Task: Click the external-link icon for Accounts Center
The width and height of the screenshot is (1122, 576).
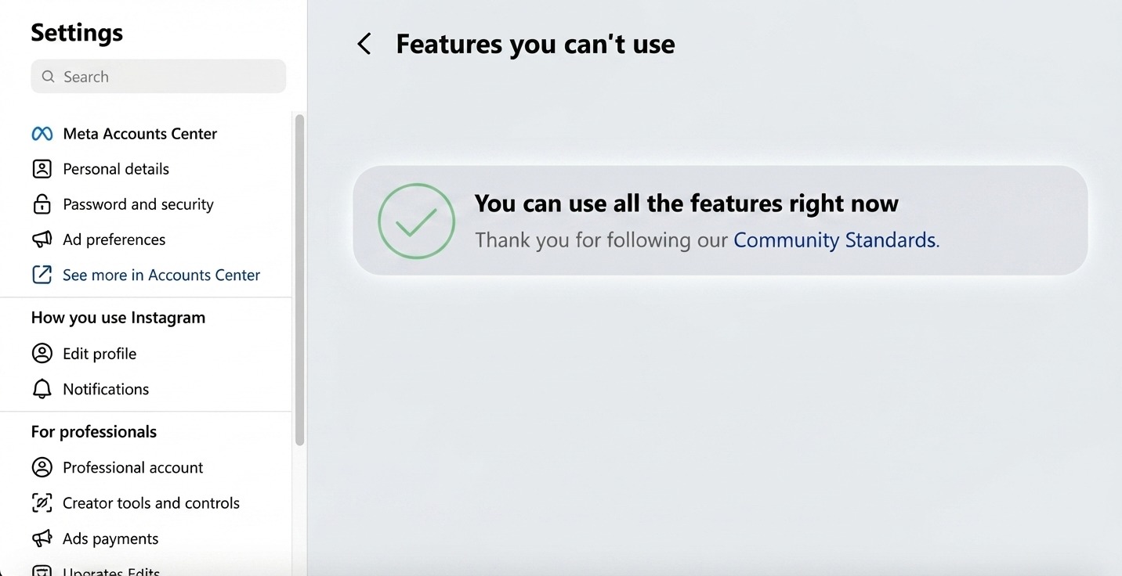Action: click(42, 275)
